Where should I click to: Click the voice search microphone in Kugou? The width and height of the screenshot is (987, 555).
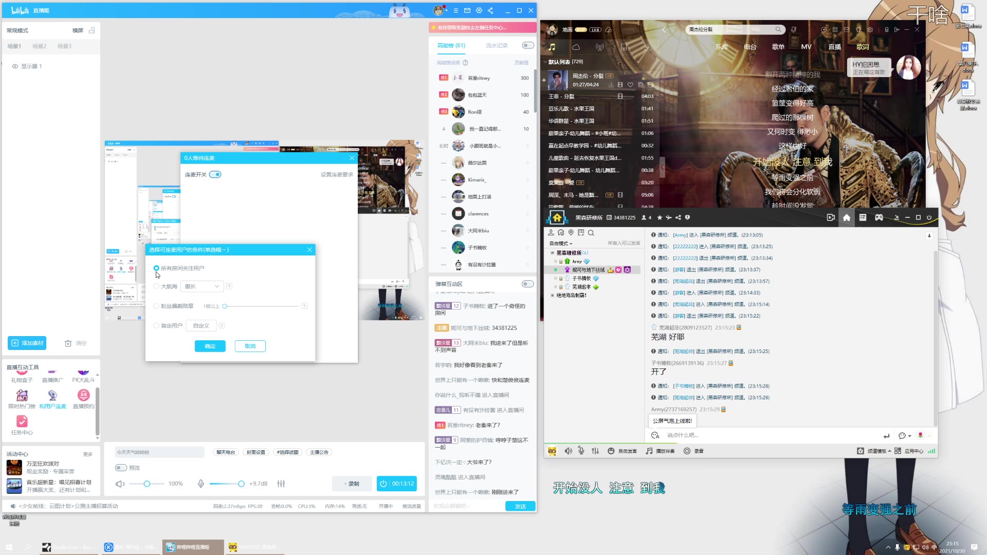coord(794,29)
